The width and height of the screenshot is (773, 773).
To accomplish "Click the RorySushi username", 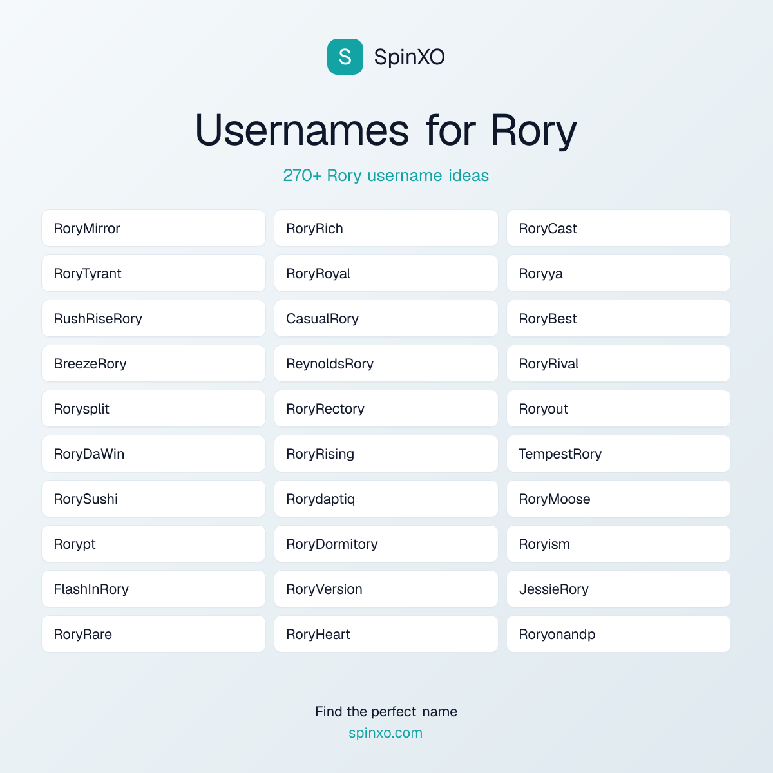I will coord(153,499).
